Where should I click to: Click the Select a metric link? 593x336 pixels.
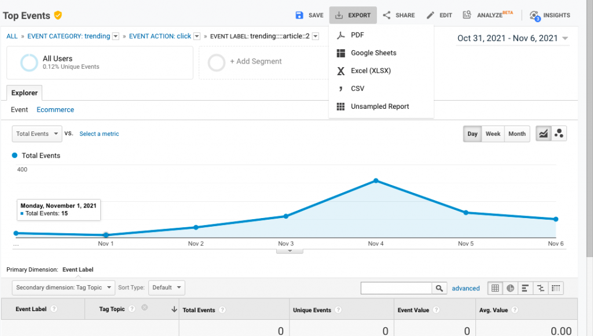tap(98, 134)
